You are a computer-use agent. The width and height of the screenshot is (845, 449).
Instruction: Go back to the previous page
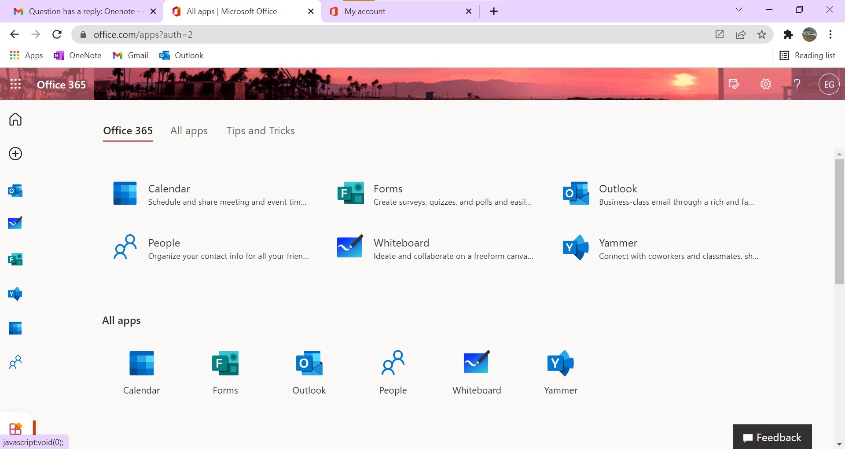pos(15,34)
